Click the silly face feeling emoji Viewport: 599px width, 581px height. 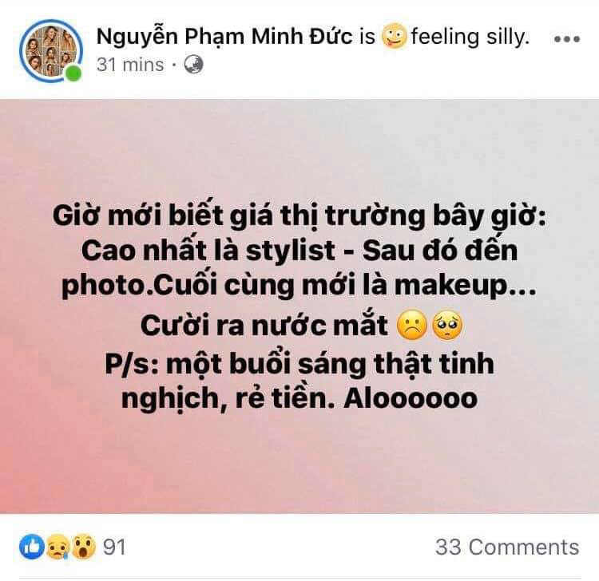click(394, 36)
